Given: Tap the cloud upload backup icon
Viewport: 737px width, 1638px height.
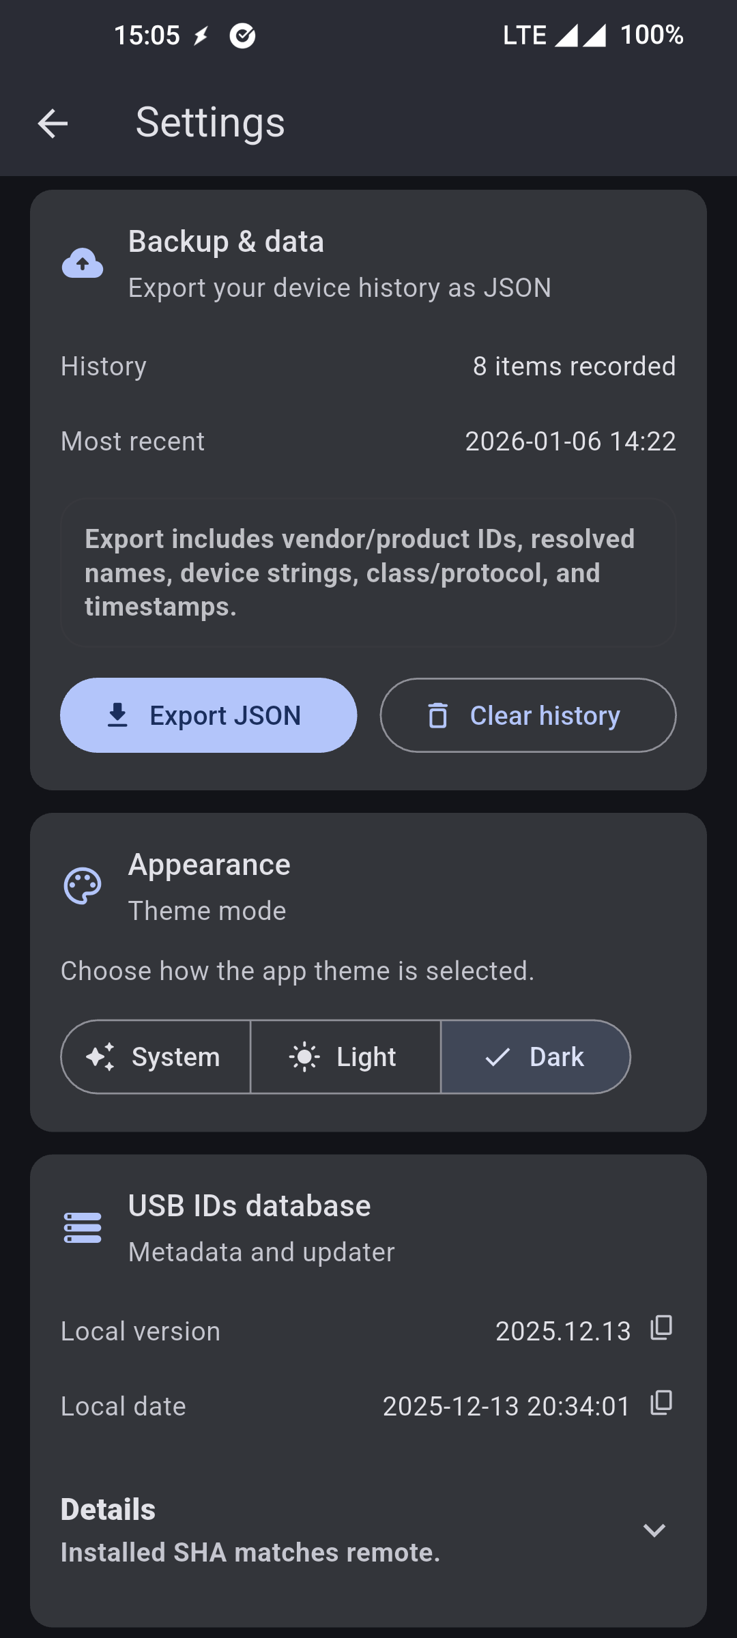Looking at the screenshot, I should pos(83,263).
